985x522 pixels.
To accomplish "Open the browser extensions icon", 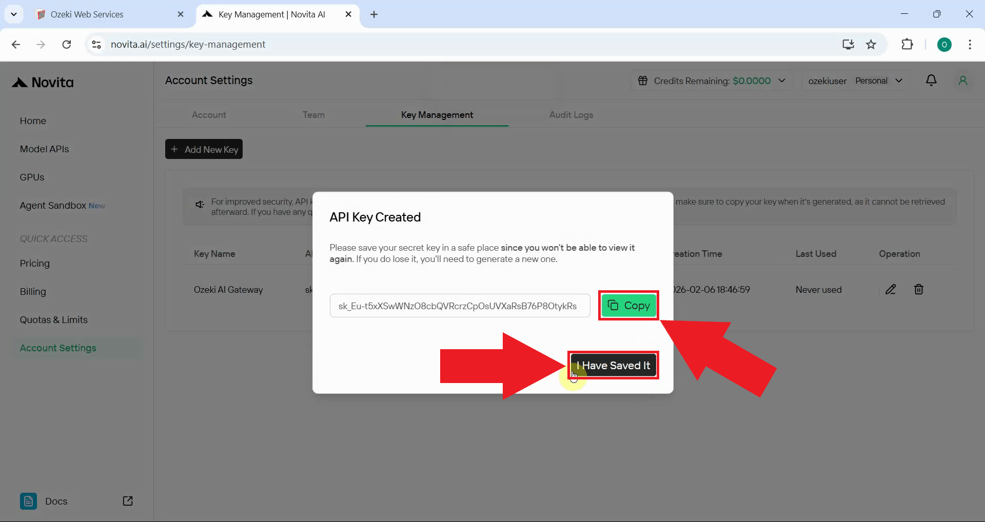I will click(908, 44).
